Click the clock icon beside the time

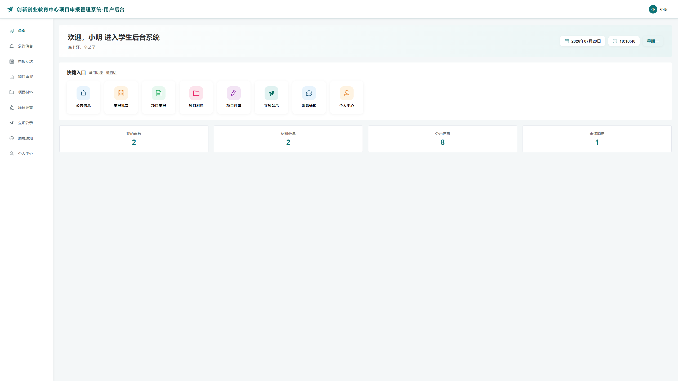pyautogui.click(x=615, y=41)
